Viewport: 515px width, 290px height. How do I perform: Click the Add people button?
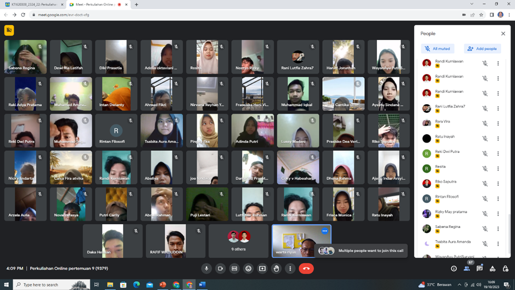tap(482, 49)
